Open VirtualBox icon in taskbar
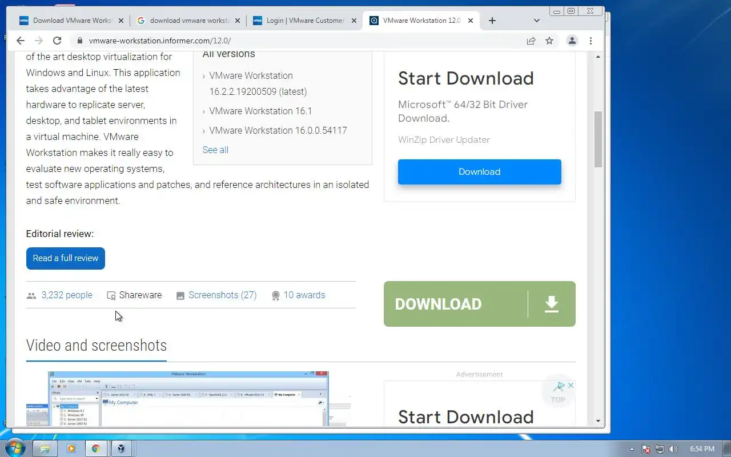731x457 pixels. (x=121, y=449)
